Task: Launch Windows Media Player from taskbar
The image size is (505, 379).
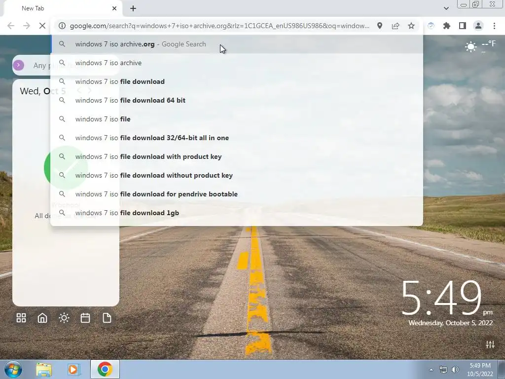Action: (x=74, y=369)
